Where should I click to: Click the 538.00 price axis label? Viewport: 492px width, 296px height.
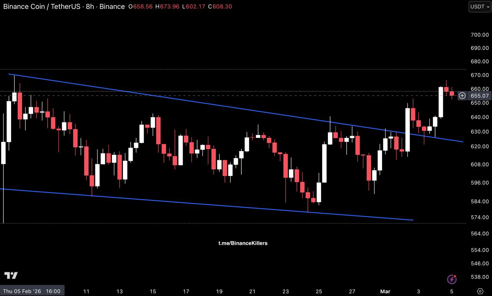click(480, 277)
